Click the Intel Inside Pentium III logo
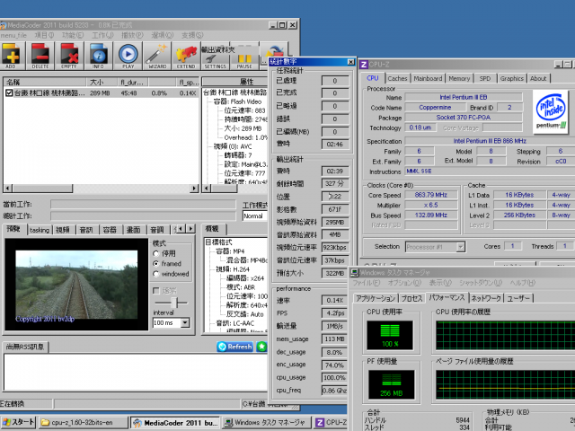The image size is (575, 431). point(551,111)
